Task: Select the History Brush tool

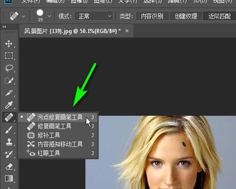Action: [x=9, y=154]
